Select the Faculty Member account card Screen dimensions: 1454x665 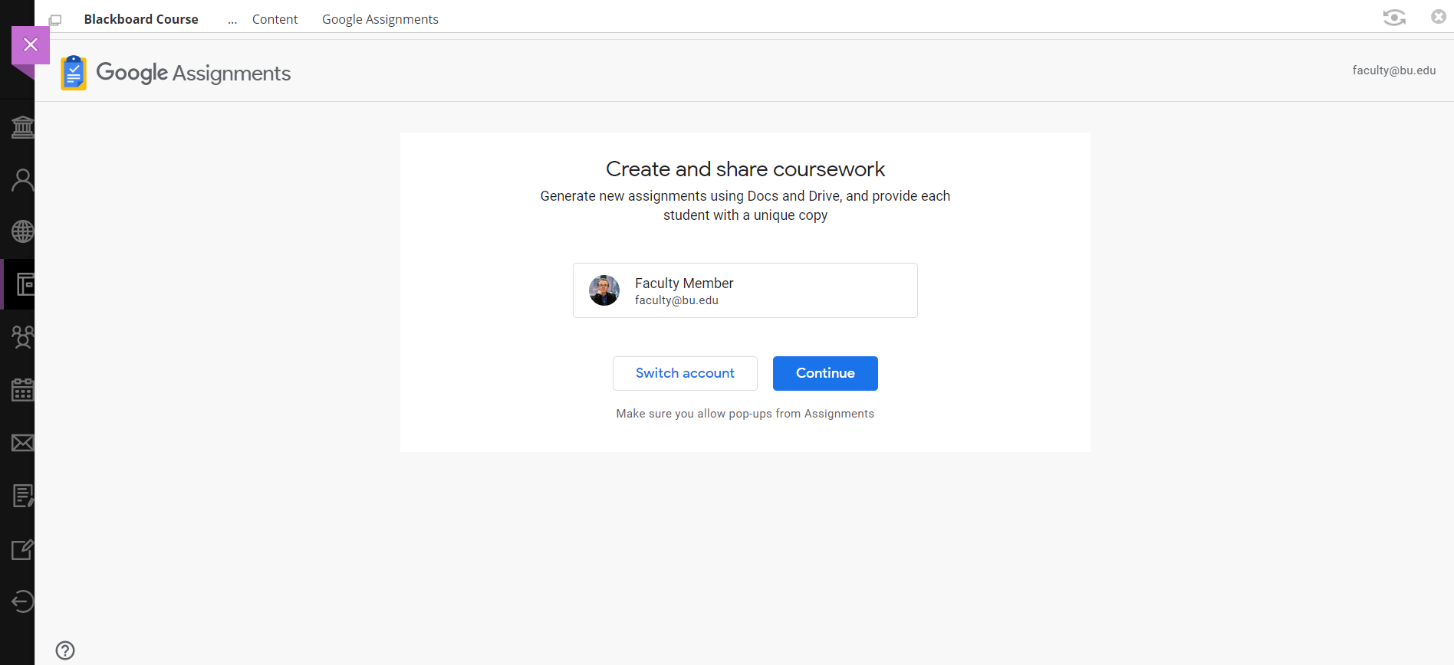(745, 290)
